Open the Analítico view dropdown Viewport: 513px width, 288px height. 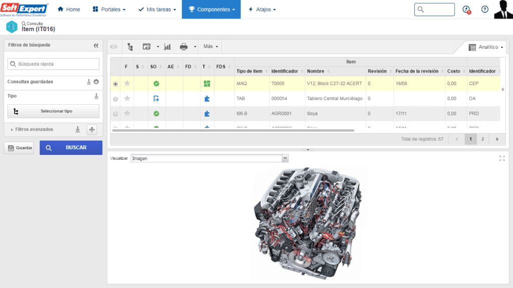485,47
